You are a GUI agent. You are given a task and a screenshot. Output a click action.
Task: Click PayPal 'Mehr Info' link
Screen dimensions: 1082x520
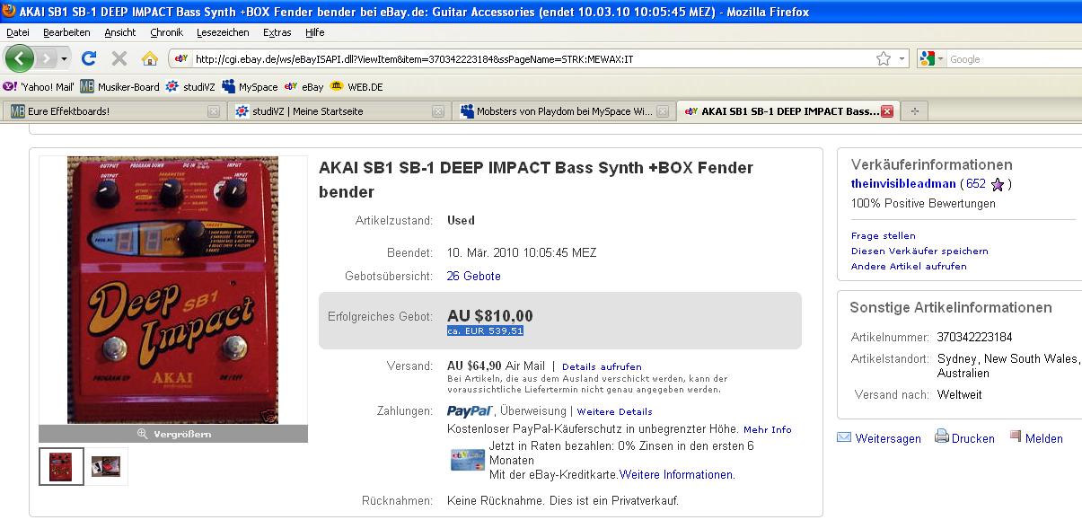pyautogui.click(x=768, y=429)
